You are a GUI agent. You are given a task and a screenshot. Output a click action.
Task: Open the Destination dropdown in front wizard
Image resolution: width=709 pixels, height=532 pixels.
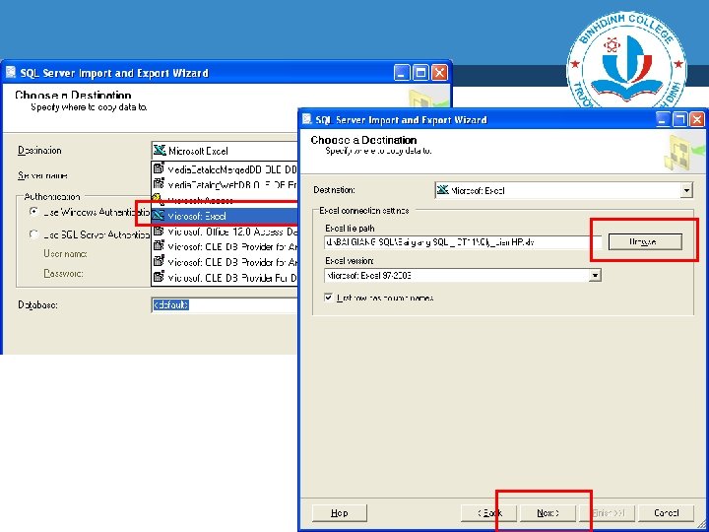(x=687, y=190)
